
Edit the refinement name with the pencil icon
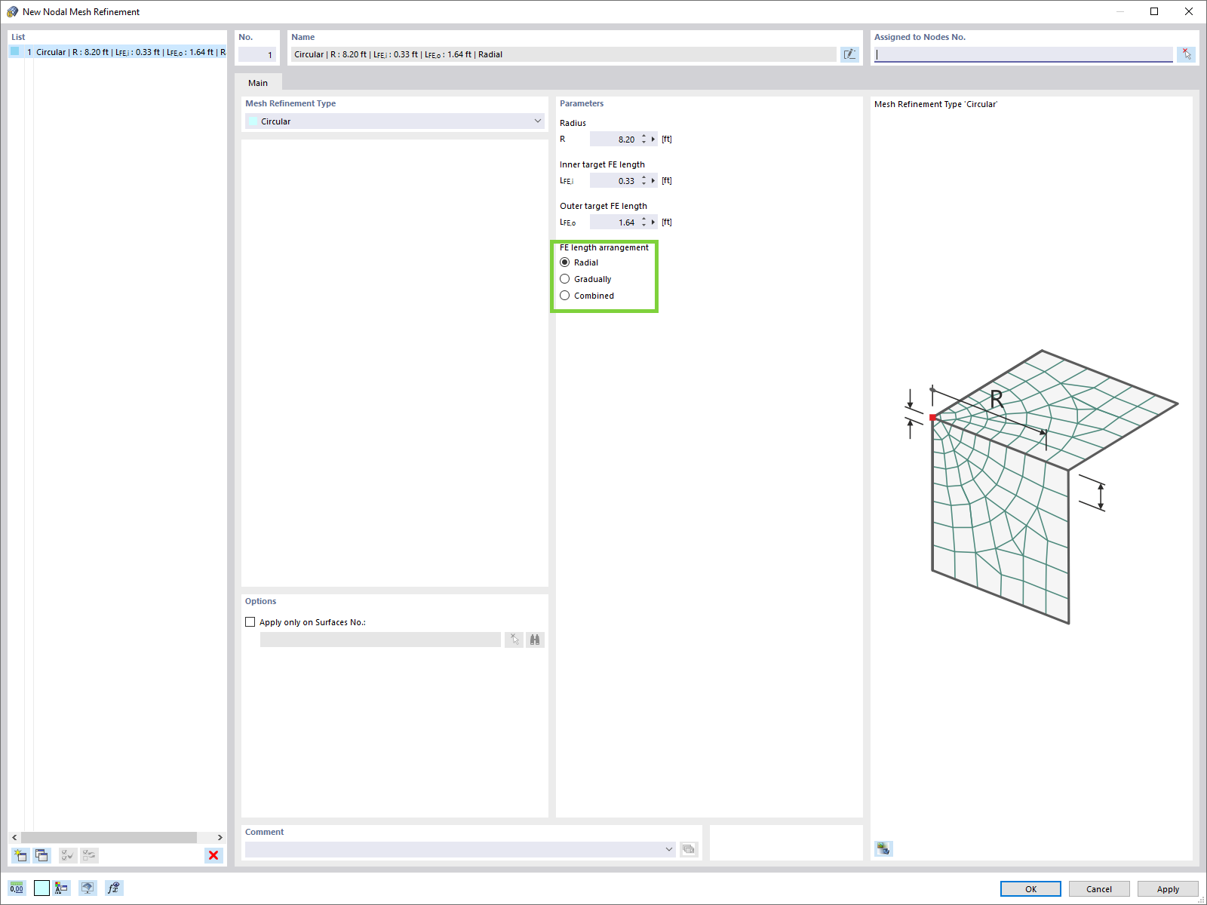coord(849,54)
